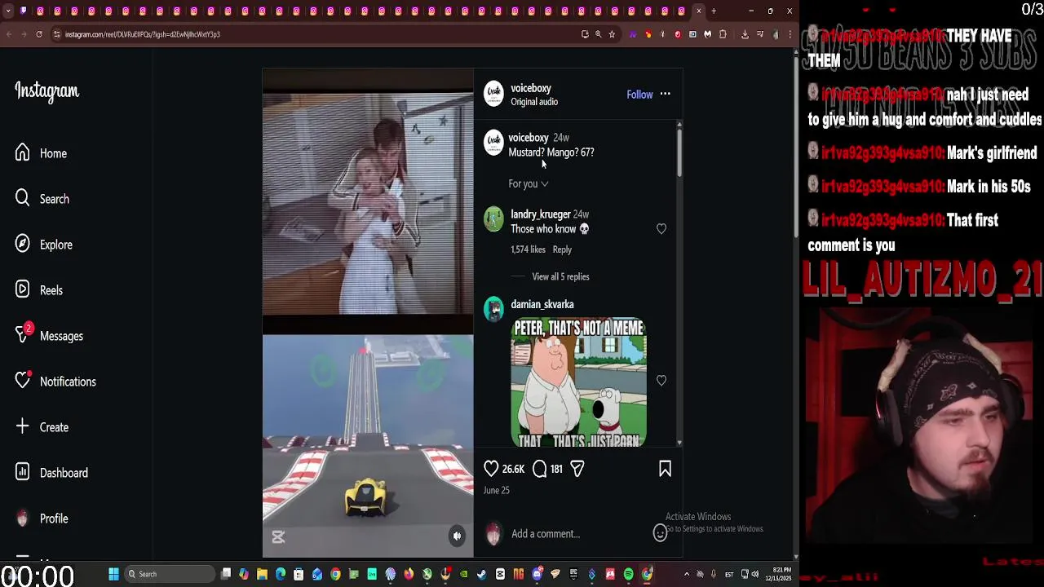The height and width of the screenshot is (587, 1044).
Task: Open the browser extensions puzzle icon
Action: tap(723, 34)
